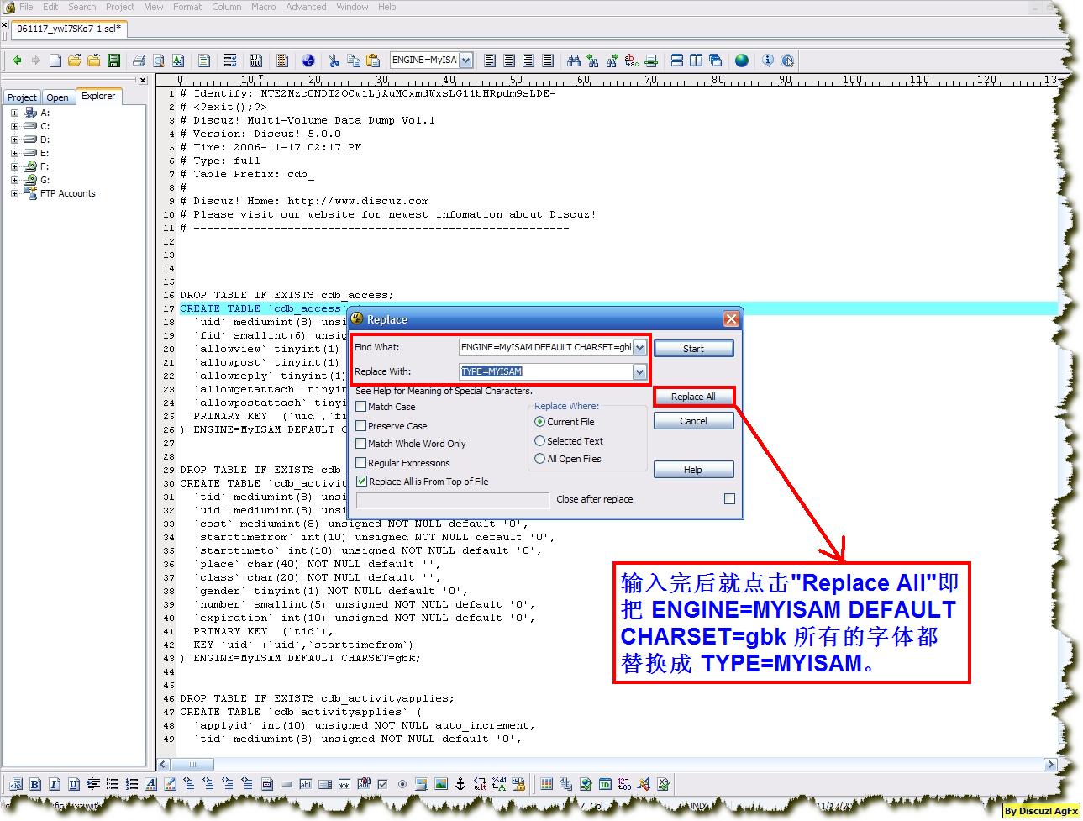Screen dimensions: 1083x821
Task: Enable the Regular Expressions checkbox
Action: coord(361,463)
